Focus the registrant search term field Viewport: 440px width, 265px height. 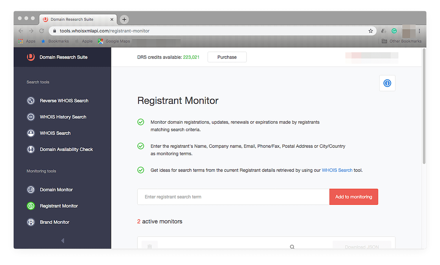click(233, 197)
